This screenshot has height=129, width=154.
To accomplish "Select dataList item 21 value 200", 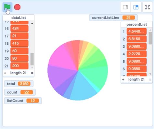I will pos(19,66).
